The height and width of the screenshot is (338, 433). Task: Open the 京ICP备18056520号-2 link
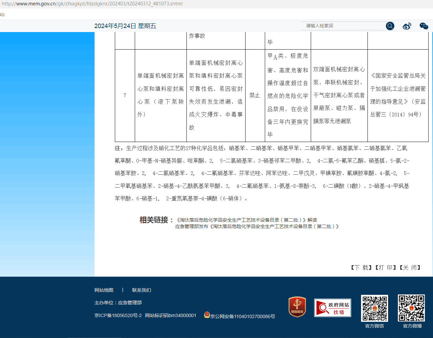pos(118,316)
